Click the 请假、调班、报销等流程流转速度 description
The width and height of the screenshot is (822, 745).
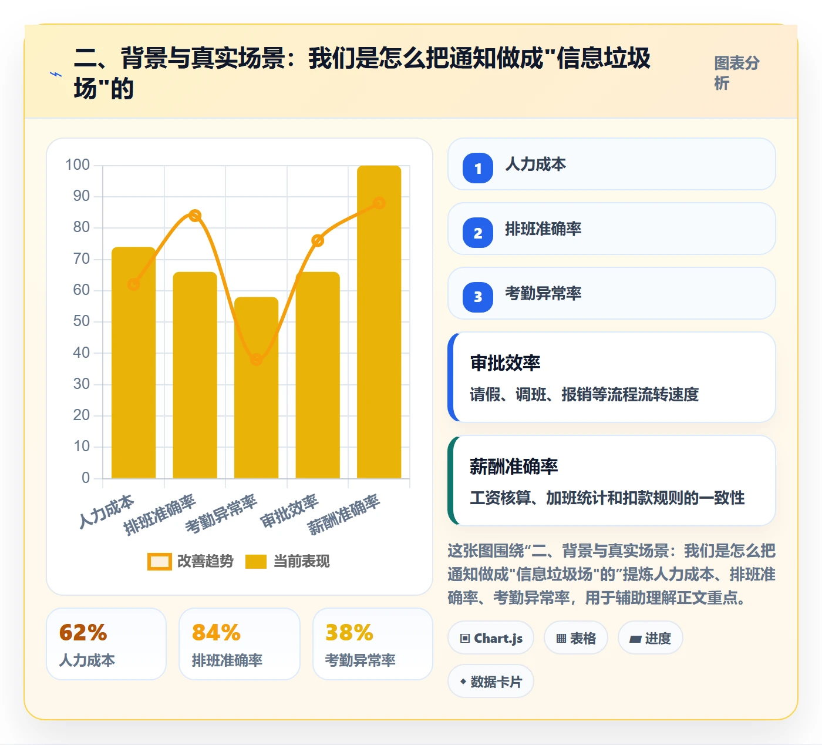pos(584,394)
